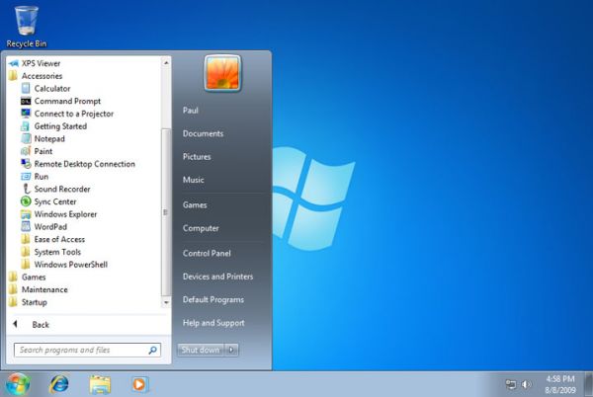Click Internet Explorer taskbar icon
The width and height of the screenshot is (593, 397).
coord(59,382)
